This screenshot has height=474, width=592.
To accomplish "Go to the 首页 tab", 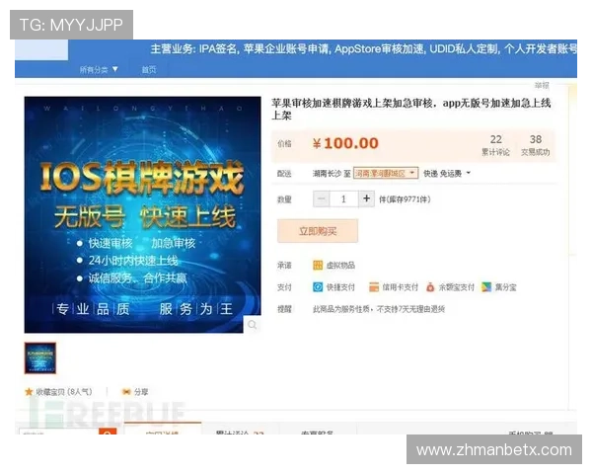I will [149, 69].
